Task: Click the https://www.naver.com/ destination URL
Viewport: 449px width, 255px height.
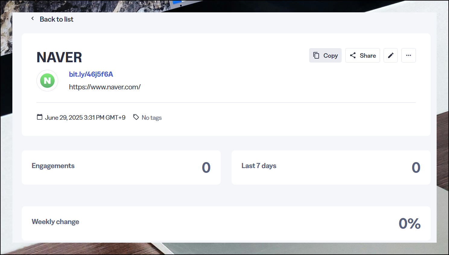Action: [105, 87]
